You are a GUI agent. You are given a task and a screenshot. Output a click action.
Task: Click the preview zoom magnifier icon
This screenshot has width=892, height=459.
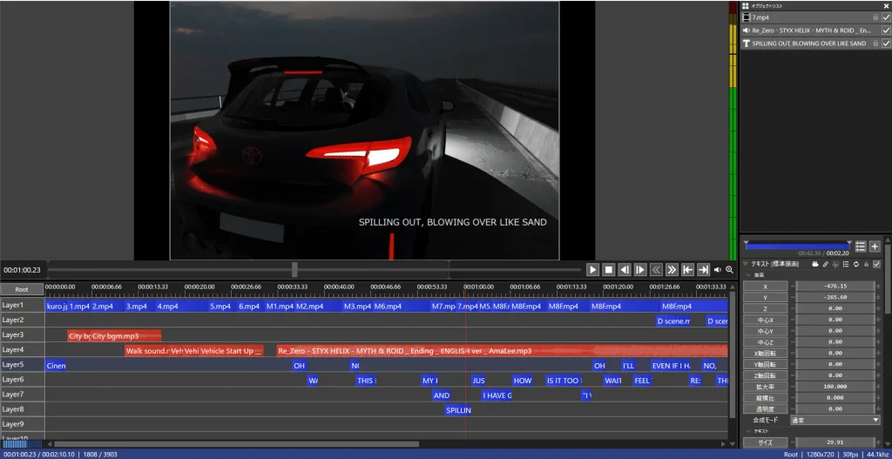click(x=729, y=270)
